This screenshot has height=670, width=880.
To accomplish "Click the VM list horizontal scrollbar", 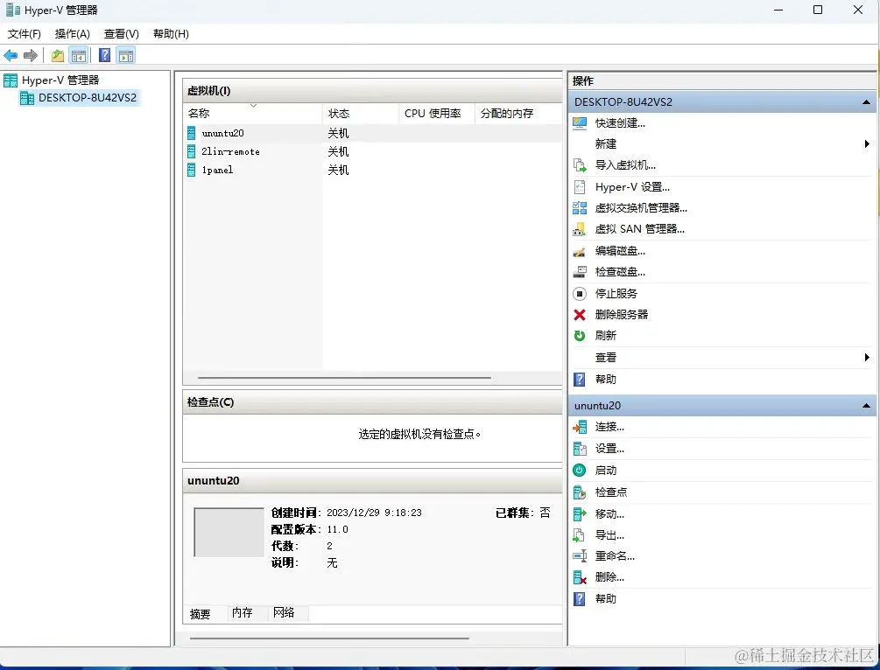I will pos(344,378).
